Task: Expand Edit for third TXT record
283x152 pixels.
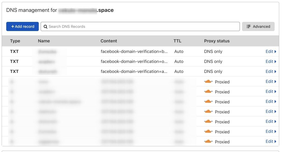Action: (x=271, y=71)
